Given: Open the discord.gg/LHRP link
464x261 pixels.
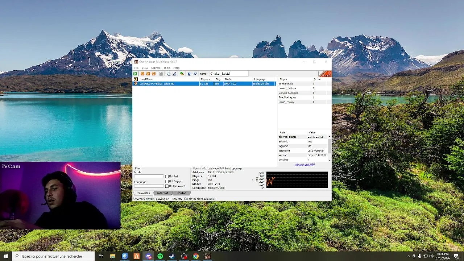Looking at the screenshot, I should [x=305, y=165].
